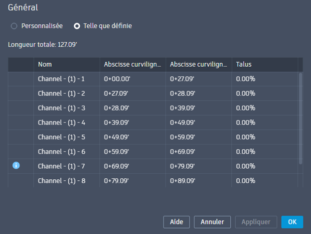
Task: Select row Channel - (1) - 5
Action: tap(61, 136)
